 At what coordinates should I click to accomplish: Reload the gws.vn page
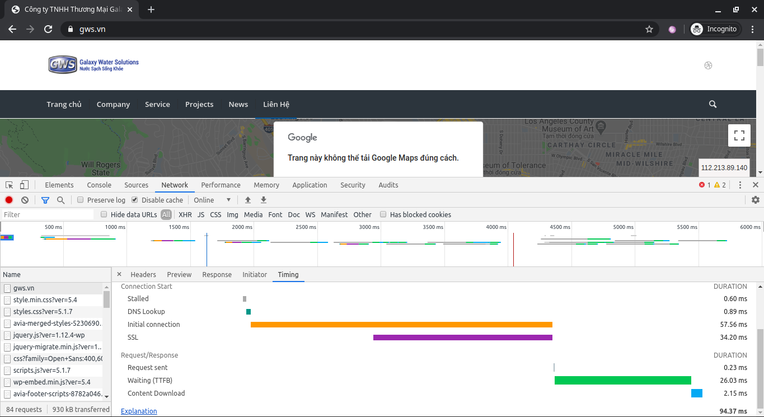[48, 29]
